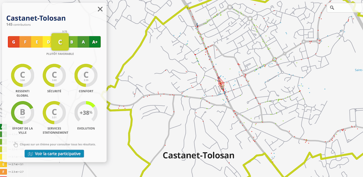The height and width of the screenshot is (177, 363).
Task: Click the red G rating swatch
Action: 13,42
